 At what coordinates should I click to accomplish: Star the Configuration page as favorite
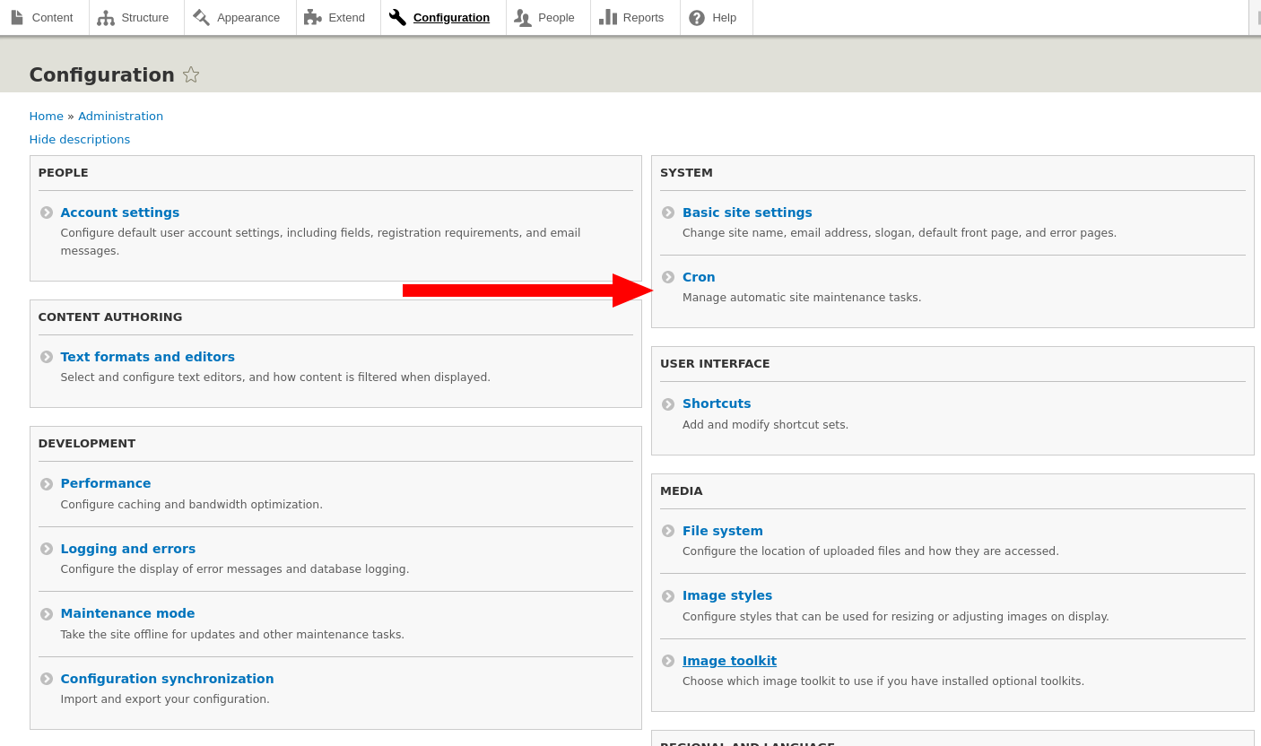(191, 74)
